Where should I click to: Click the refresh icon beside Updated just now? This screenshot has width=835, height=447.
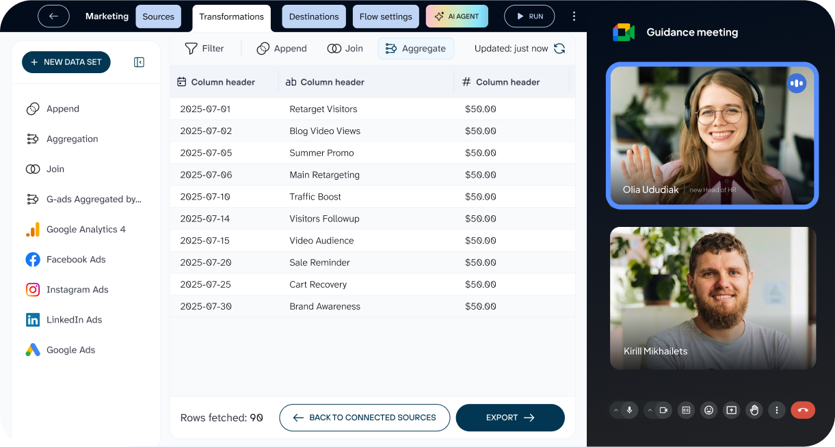click(x=559, y=49)
